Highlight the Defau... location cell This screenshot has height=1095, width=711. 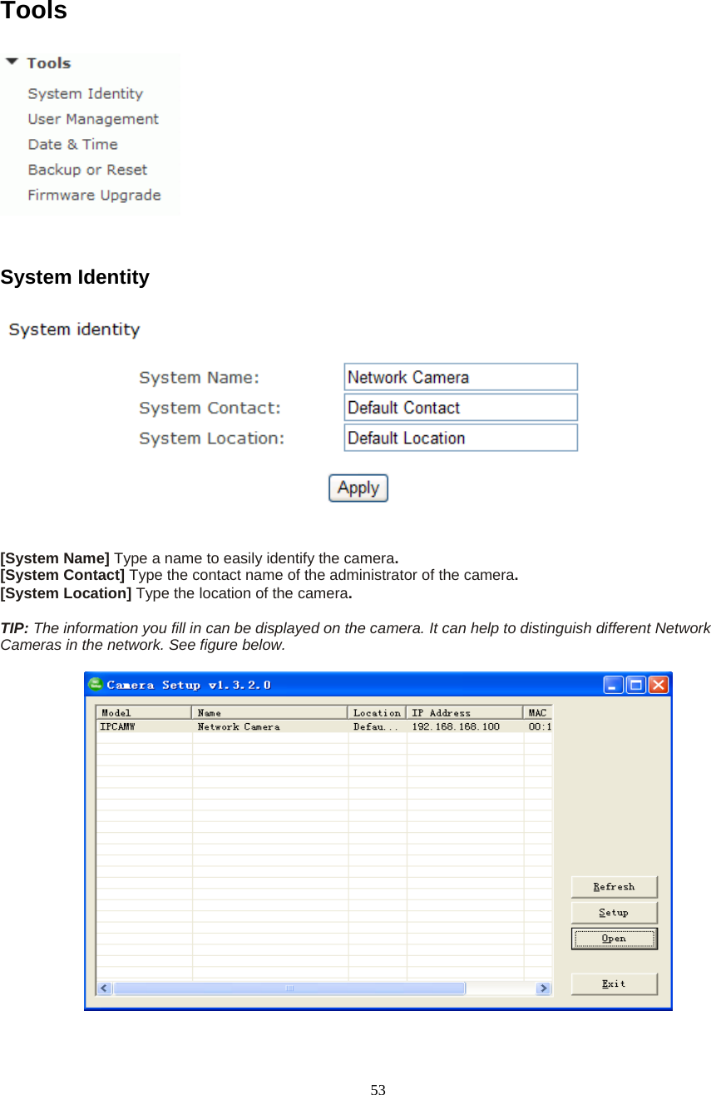378,726
